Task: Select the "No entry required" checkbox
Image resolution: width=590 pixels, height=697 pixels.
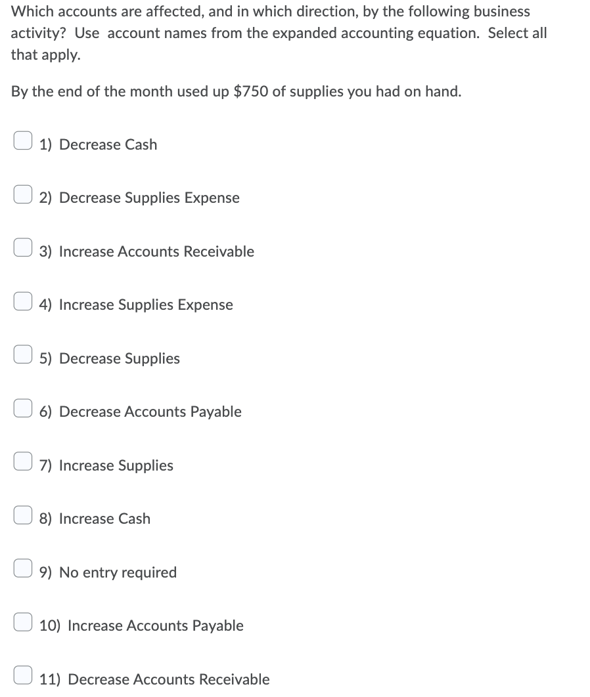Action: tap(23, 568)
